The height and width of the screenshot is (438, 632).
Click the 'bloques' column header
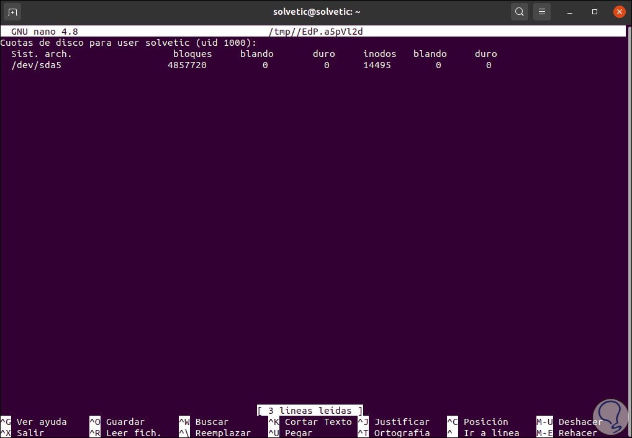pos(192,54)
